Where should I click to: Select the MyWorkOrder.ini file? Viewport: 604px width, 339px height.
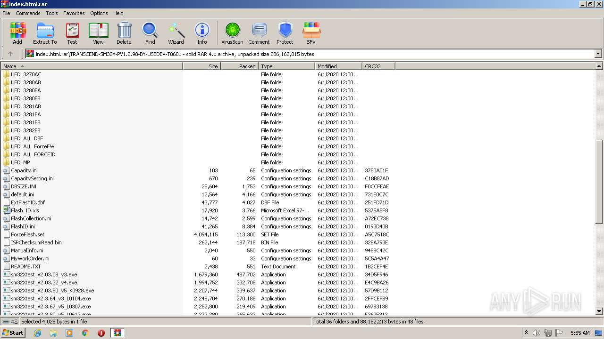(x=30, y=258)
